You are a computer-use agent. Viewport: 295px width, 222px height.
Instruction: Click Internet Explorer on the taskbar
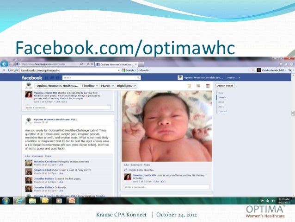19,201
